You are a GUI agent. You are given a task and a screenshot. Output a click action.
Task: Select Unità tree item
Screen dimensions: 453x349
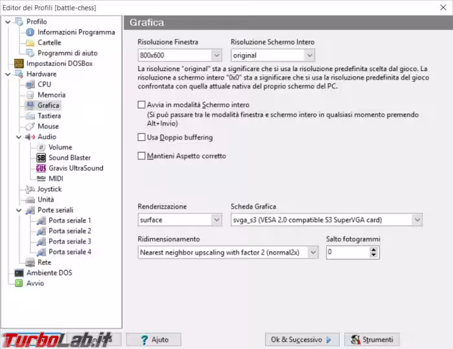pyautogui.click(x=46, y=200)
